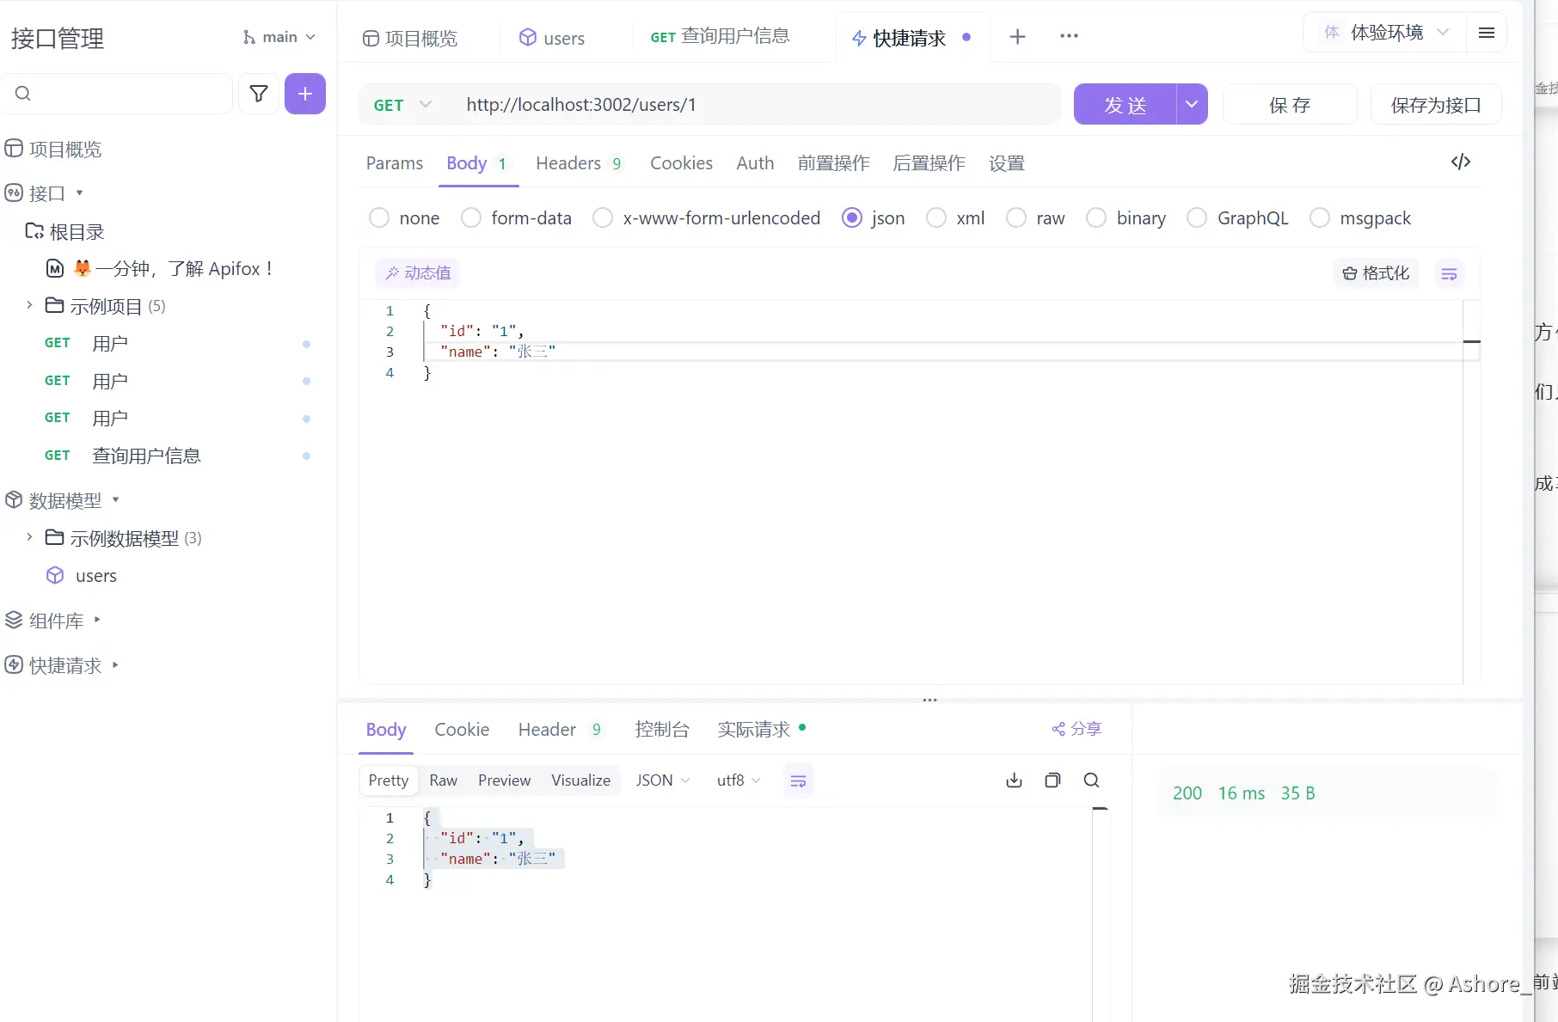
Task: Select the form-data body type
Action: coord(471,218)
